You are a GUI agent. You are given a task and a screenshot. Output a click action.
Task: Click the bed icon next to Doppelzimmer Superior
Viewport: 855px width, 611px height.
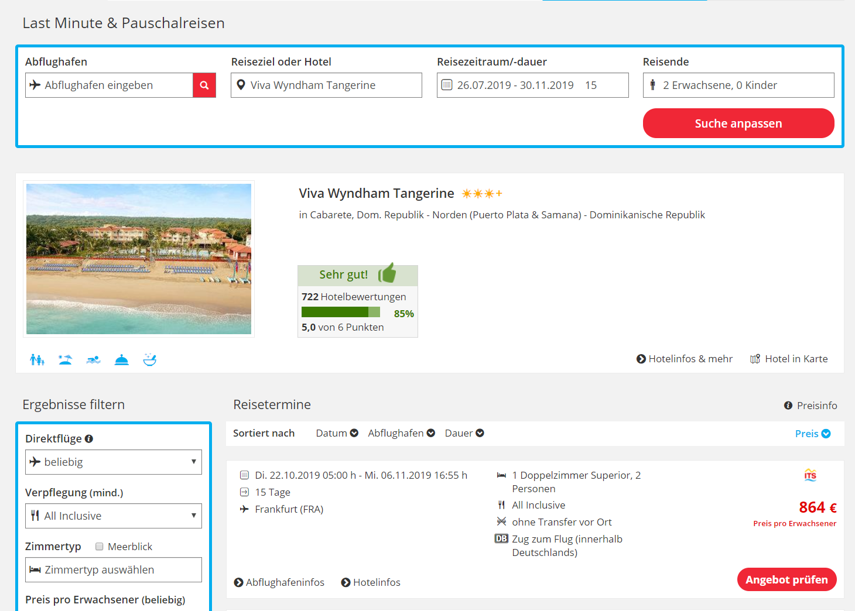coord(501,475)
